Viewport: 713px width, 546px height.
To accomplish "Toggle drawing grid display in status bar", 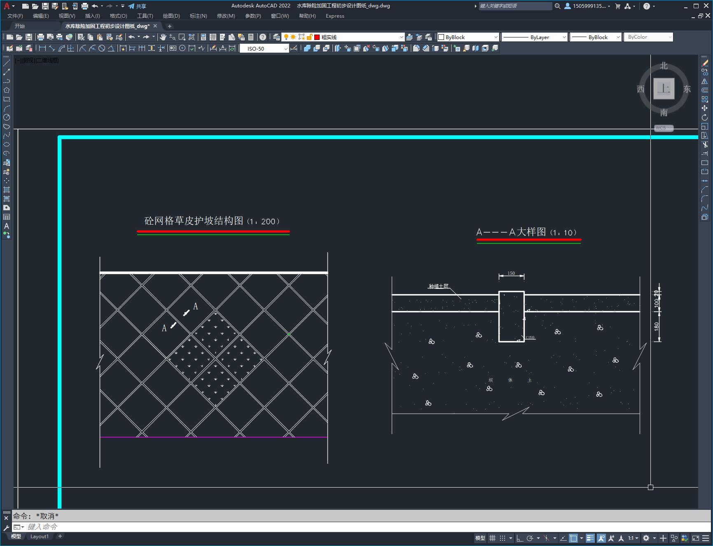I will pos(492,538).
